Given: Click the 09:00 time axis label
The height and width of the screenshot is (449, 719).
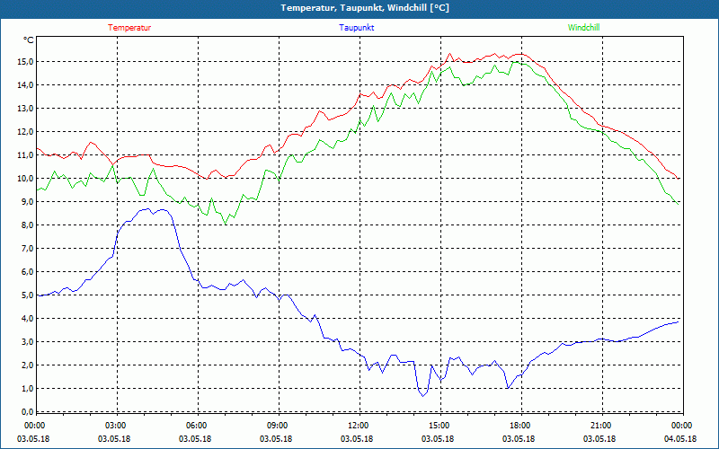Looking at the screenshot, I should [276, 426].
